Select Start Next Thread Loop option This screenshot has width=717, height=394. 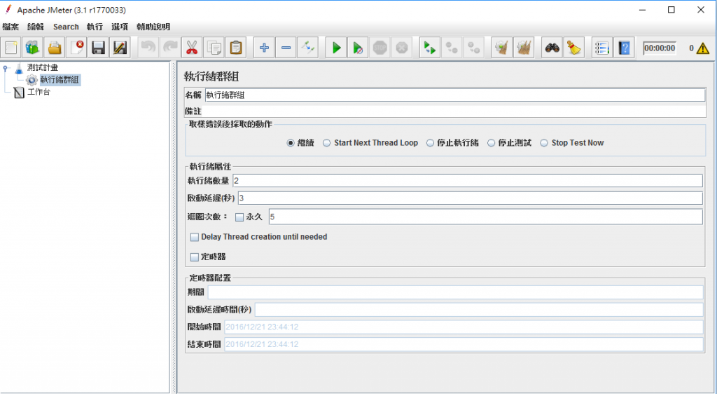click(326, 143)
